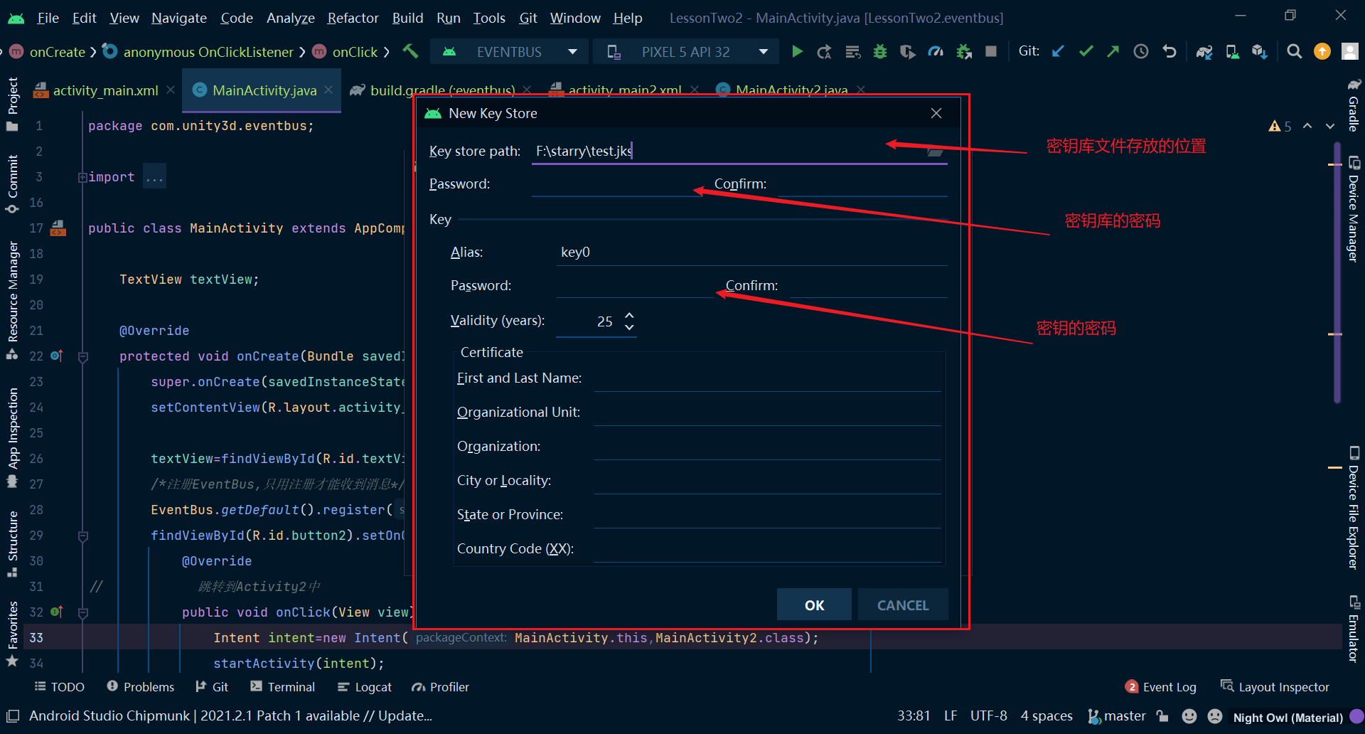Screen dimensions: 1365x734
Task: Update project with Git blue arrow
Action: [1058, 51]
